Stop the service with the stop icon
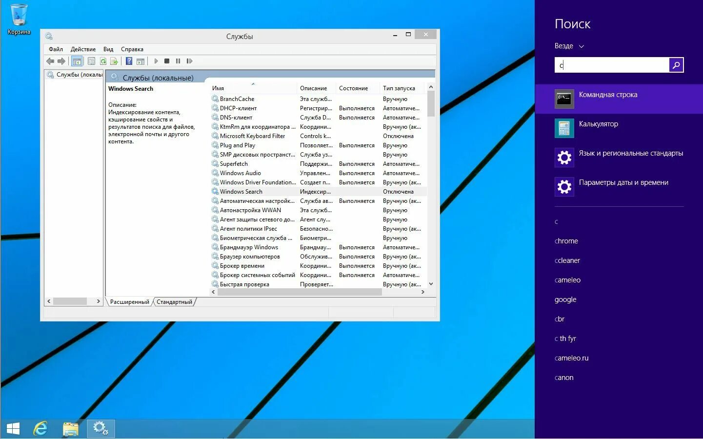The height and width of the screenshot is (439, 703). point(167,61)
